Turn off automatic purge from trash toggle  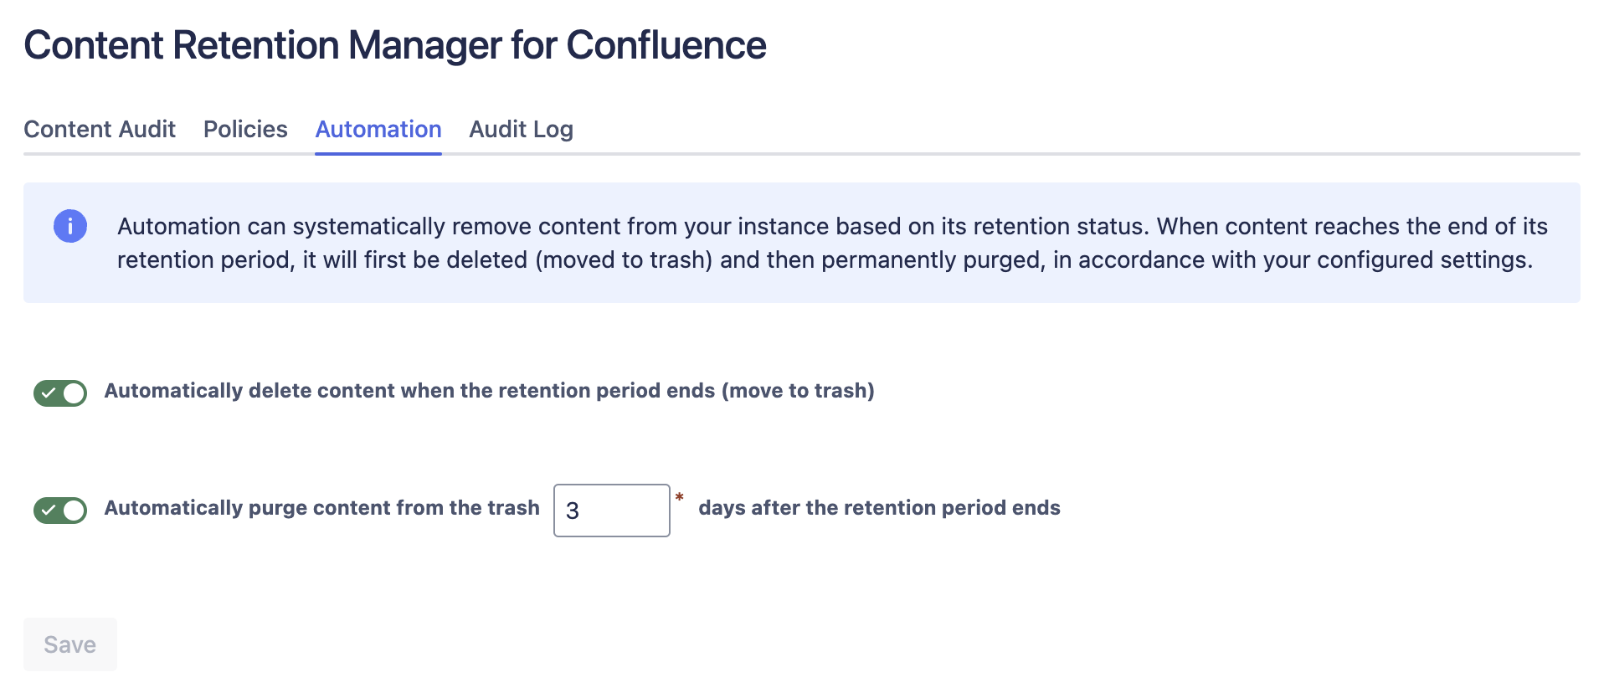pyautogui.click(x=60, y=510)
